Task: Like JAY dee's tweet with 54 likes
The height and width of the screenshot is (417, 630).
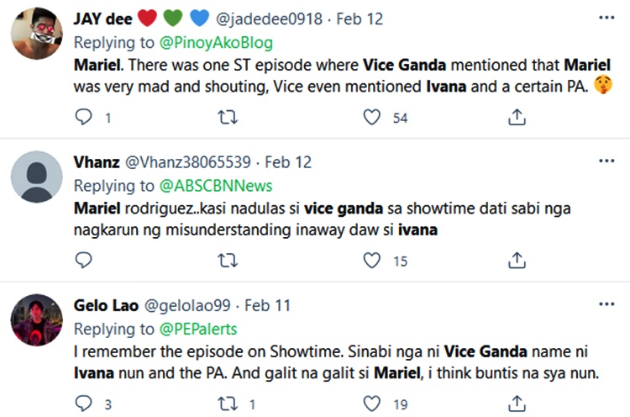Action: point(371,118)
